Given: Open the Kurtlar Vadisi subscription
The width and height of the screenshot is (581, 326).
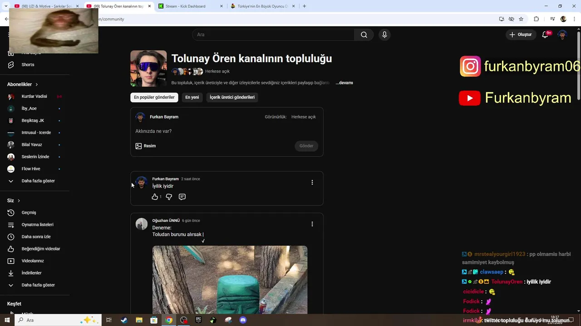Looking at the screenshot, I should click(x=34, y=96).
